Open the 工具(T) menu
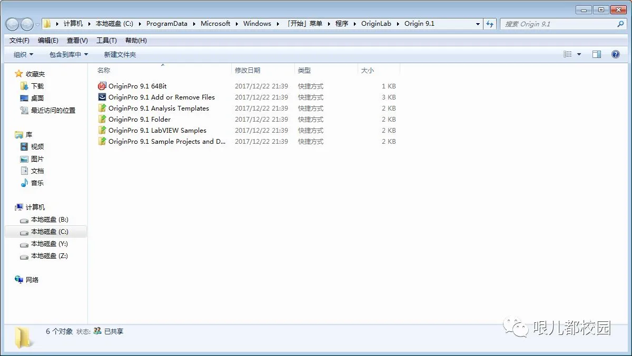 click(106, 40)
